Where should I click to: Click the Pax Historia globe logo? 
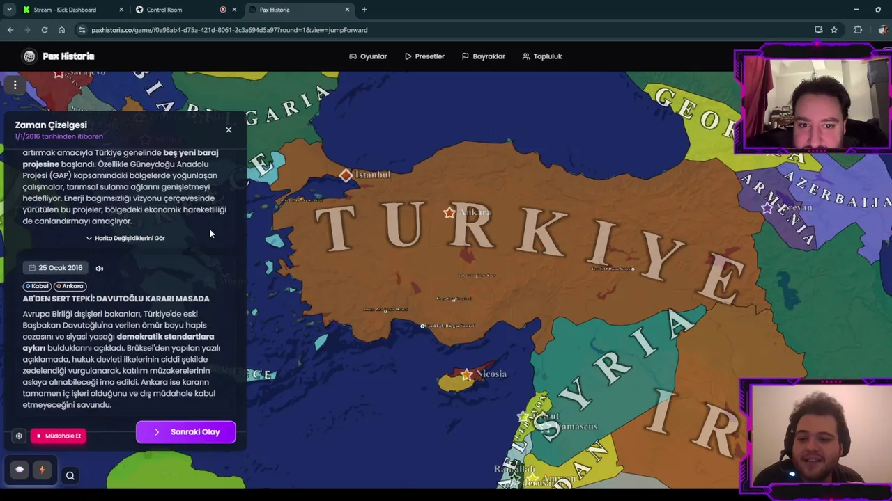pyautogui.click(x=29, y=56)
